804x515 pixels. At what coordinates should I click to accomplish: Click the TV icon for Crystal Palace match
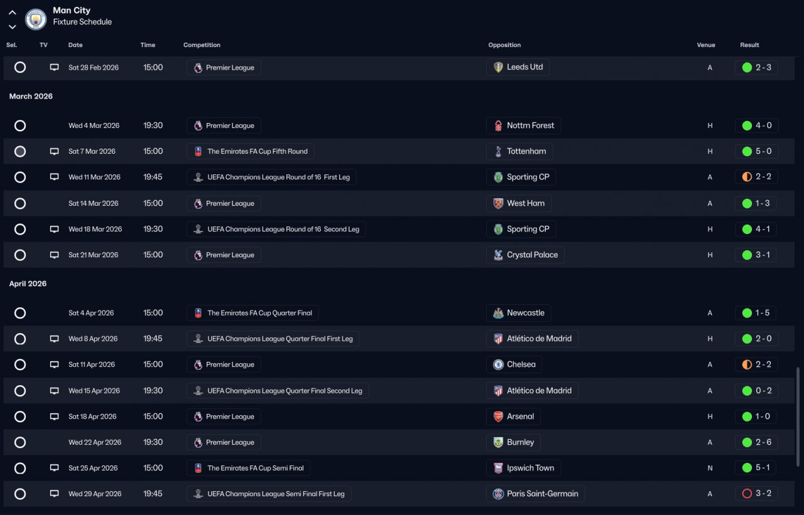point(55,255)
